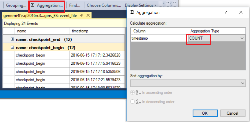This screenshot has height=122, width=250.
Task: Choose In ascending order radio button
Action: click(x=132, y=93)
